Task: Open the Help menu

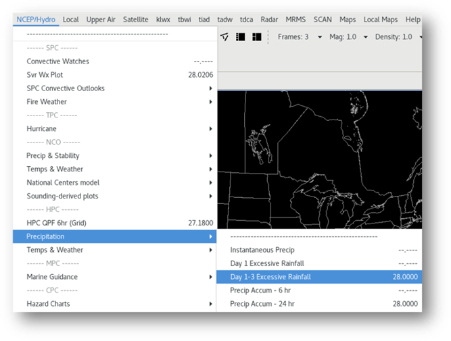Action: click(x=412, y=20)
